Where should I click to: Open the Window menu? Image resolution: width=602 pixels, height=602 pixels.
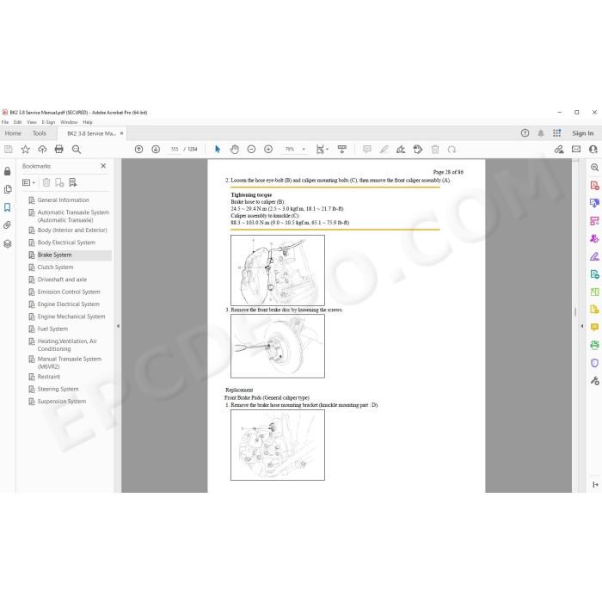[69, 122]
